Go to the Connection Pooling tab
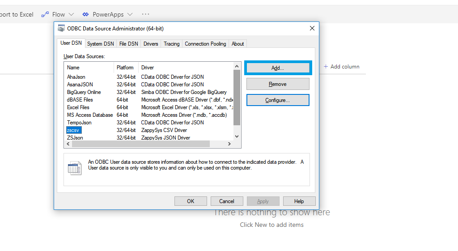The height and width of the screenshot is (251, 458). tap(205, 44)
